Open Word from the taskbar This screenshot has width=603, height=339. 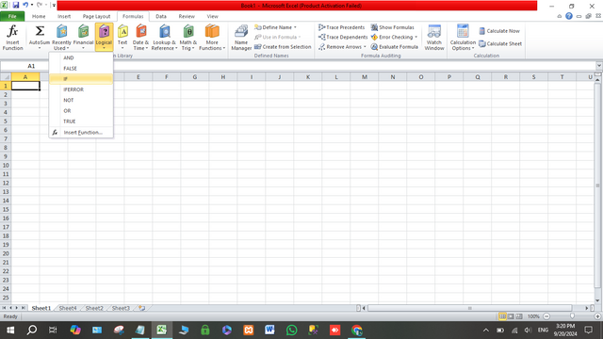269,330
